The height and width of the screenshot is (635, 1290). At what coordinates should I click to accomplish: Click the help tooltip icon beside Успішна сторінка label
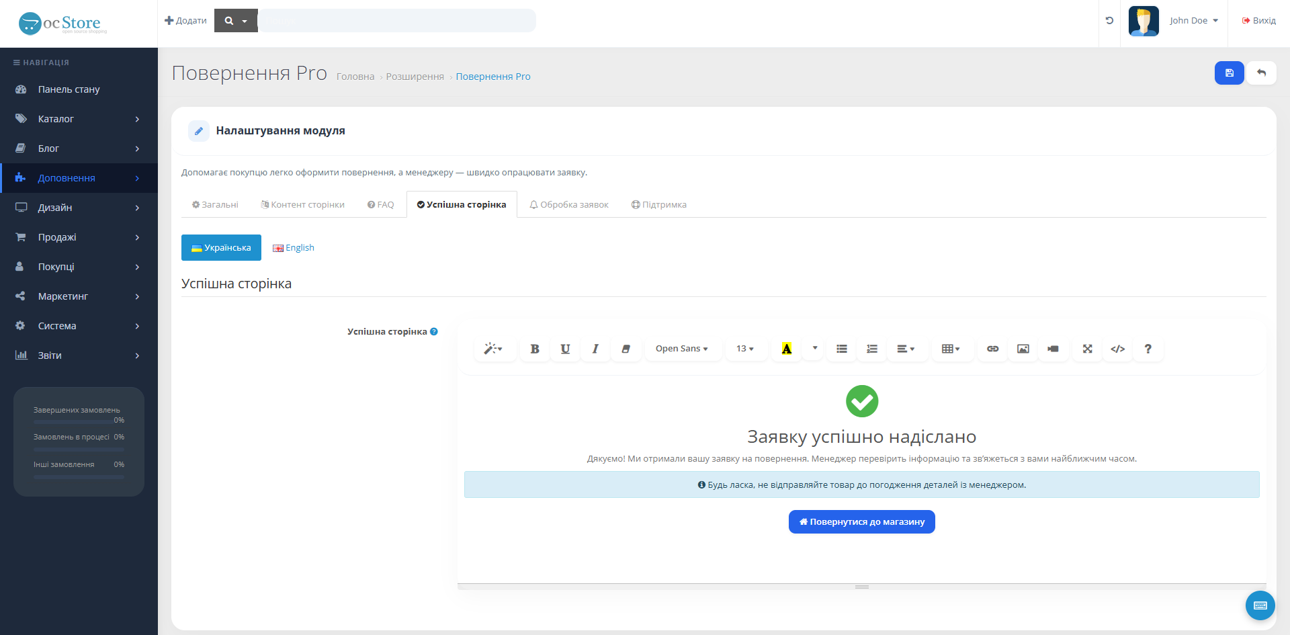[434, 332]
